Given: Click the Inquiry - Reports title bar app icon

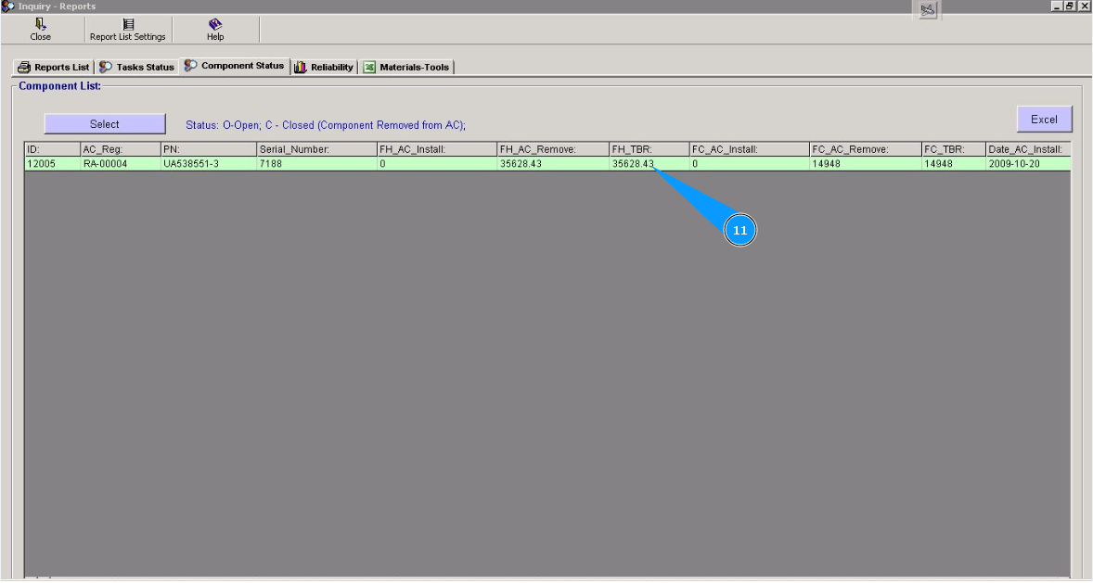Looking at the screenshot, I should pyautogui.click(x=8, y=6).
